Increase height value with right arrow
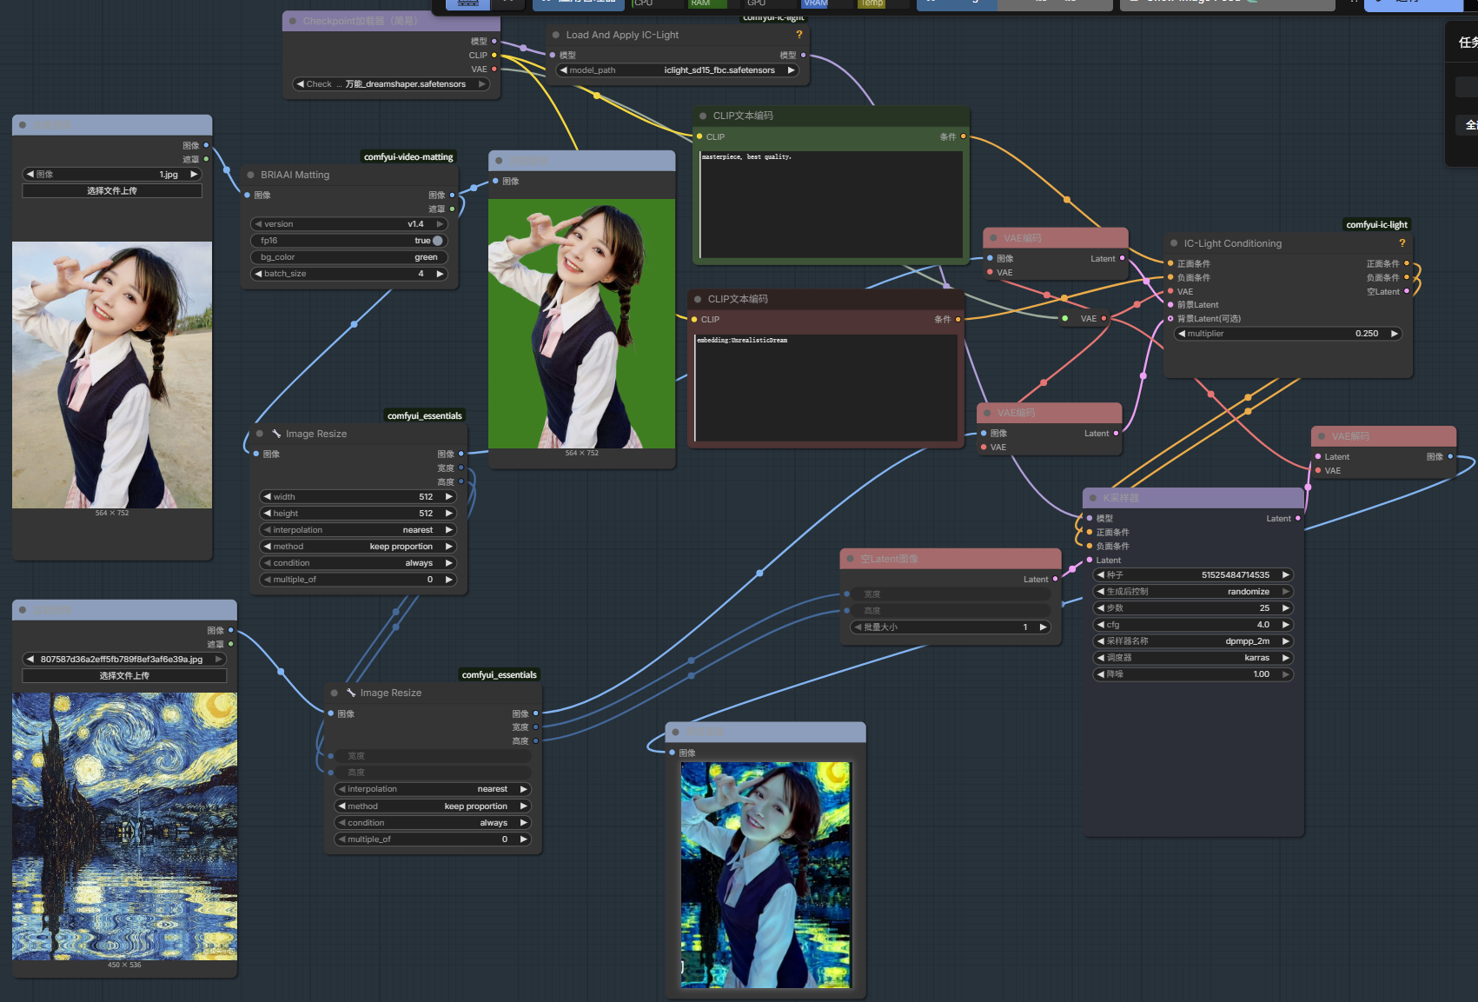 (x=449, y=514)
